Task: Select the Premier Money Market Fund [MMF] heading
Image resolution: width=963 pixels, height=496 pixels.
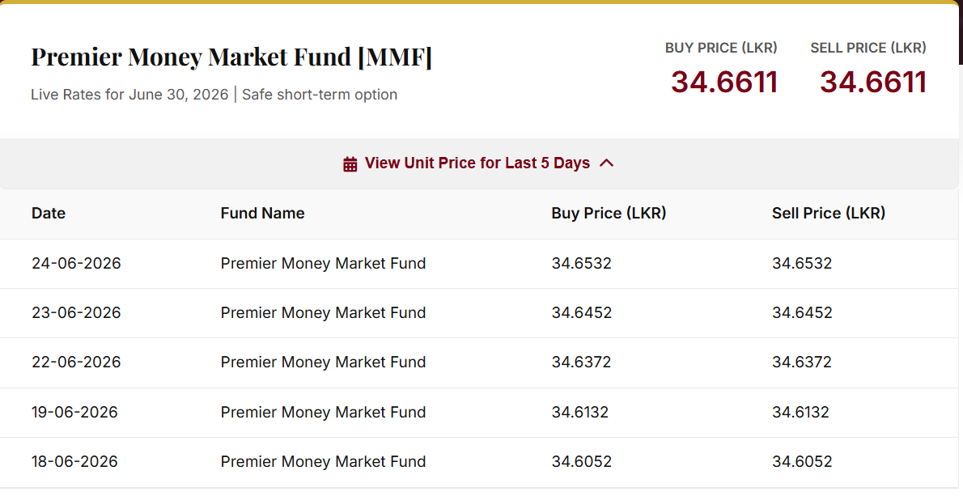Action: pyautogui.click(x=231, y=57)
